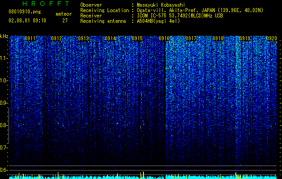Screen dimensions: 282x179
Task: Click the 0.7 frequency axis label
Action: pyautogui.click(x=4, y=148)
